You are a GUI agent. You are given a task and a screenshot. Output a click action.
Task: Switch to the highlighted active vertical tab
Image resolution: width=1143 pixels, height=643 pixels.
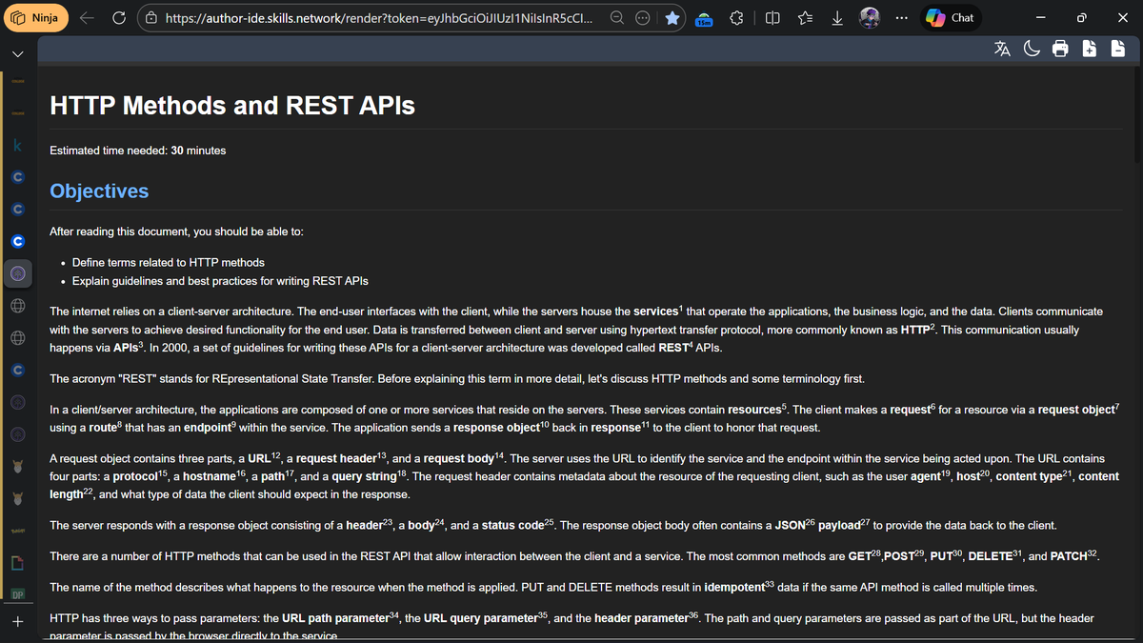pyautogui.click(x=17, y=274)
